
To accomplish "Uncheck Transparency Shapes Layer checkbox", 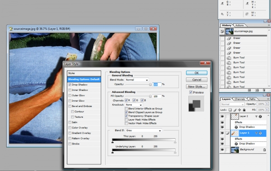I will tap(126, 116).
